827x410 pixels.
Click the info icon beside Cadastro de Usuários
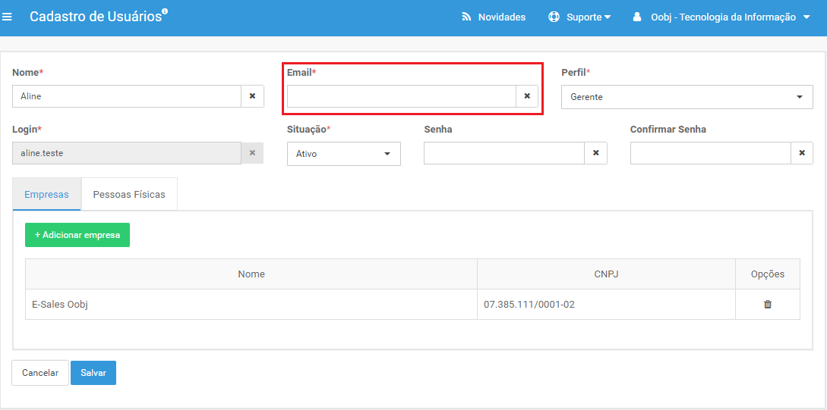165,11
